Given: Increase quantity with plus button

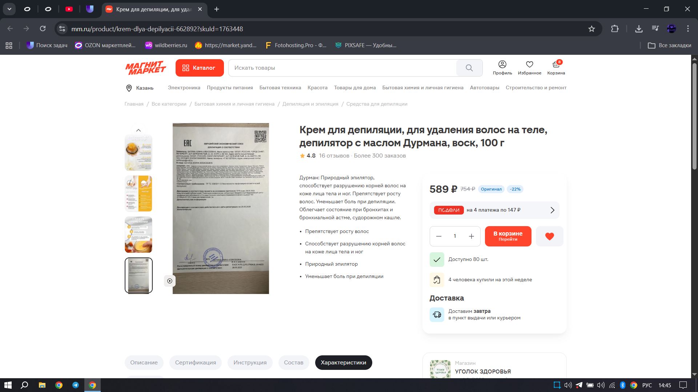Looking at the screenshot, I should point(471,236).
